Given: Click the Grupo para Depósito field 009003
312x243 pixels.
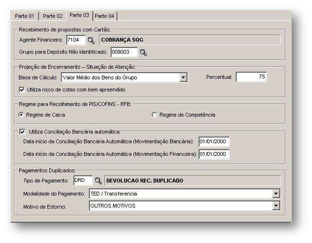Looking at the screenshot, I should point(124,52).
